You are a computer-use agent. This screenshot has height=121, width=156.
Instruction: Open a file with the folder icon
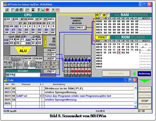[x=7, y=10]
